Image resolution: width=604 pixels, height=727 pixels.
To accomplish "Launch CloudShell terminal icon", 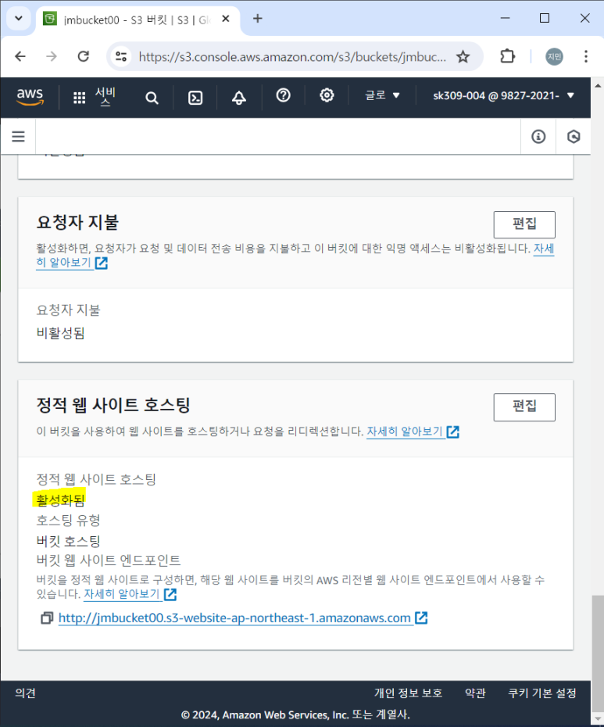I will pos(195,98).
